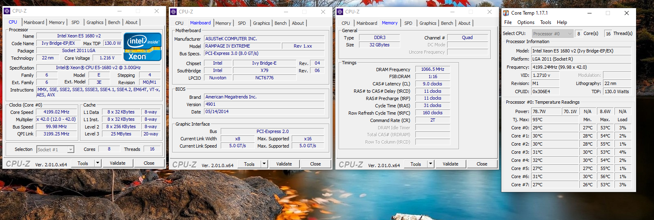
Task: Open SPD tab in first CPU-Z window
Action: coord(75,22)
